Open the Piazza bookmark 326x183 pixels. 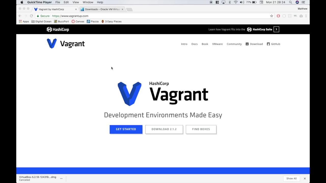tap(93, 22)
